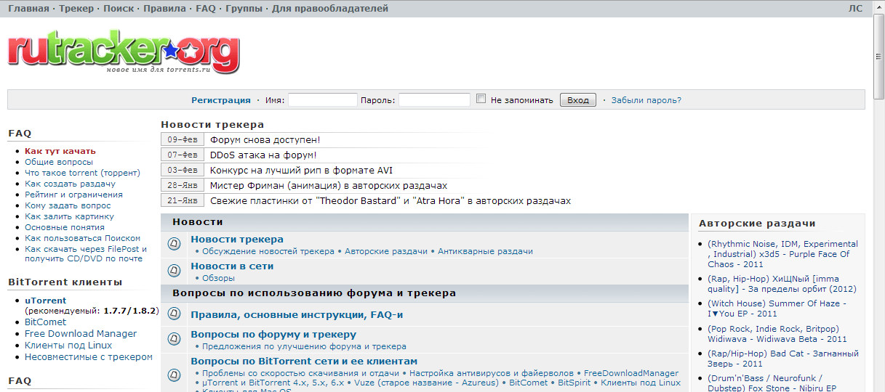The height and width of the screenshot is (392, 885).
Task: Open Группы in top navigation
Action: pos(244,9)
